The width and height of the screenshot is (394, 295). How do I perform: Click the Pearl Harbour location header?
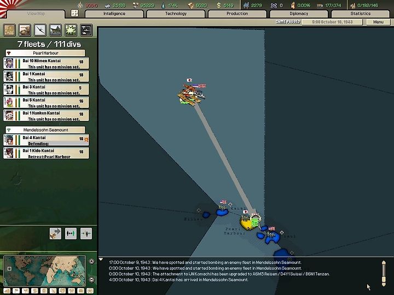click(x=45, y=53)
